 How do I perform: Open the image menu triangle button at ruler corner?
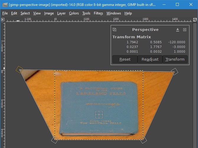click(x=3, y=19)
